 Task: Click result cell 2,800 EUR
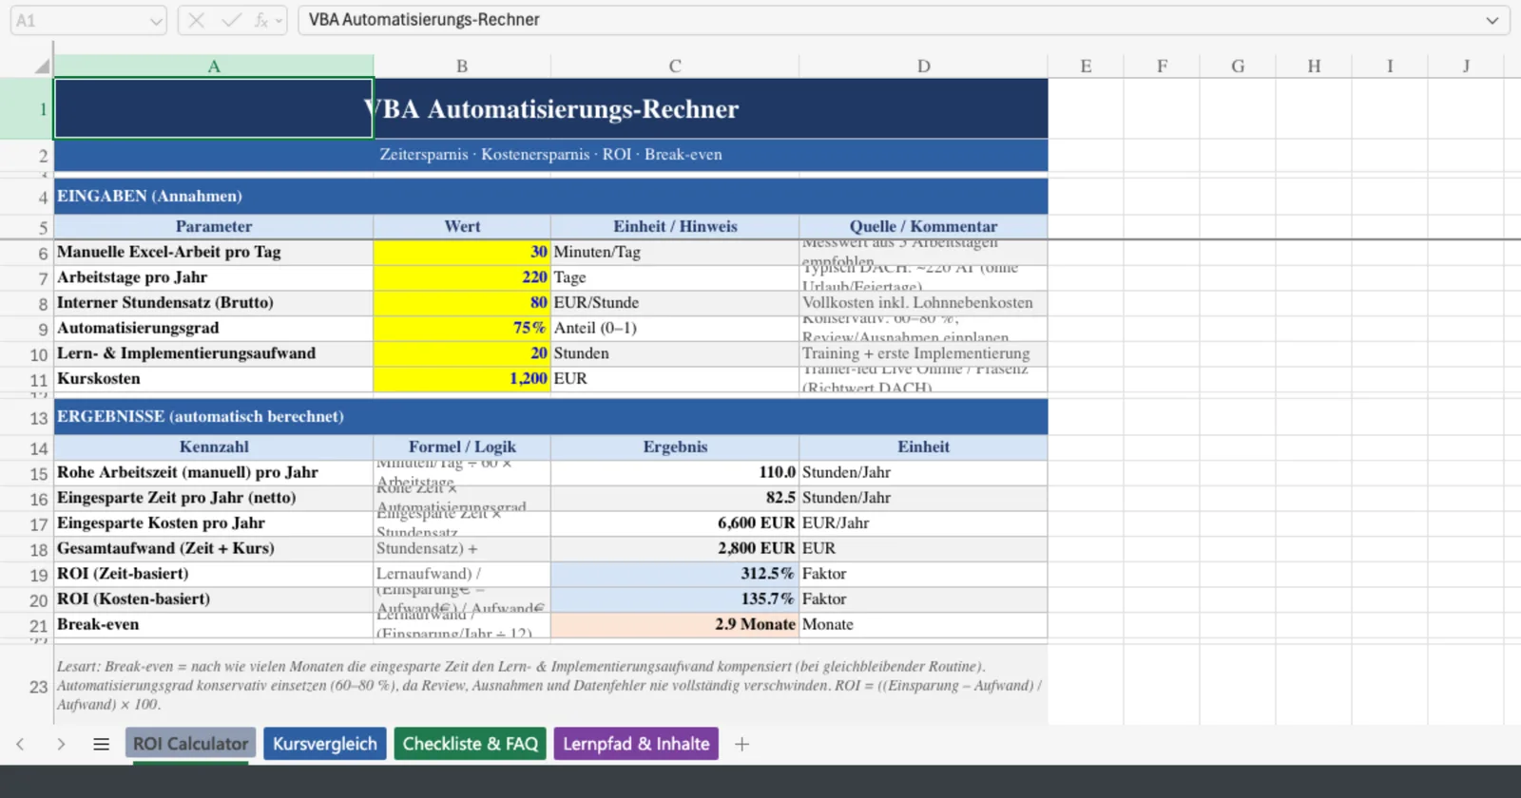pyautogui.click(x=675, y=548)
